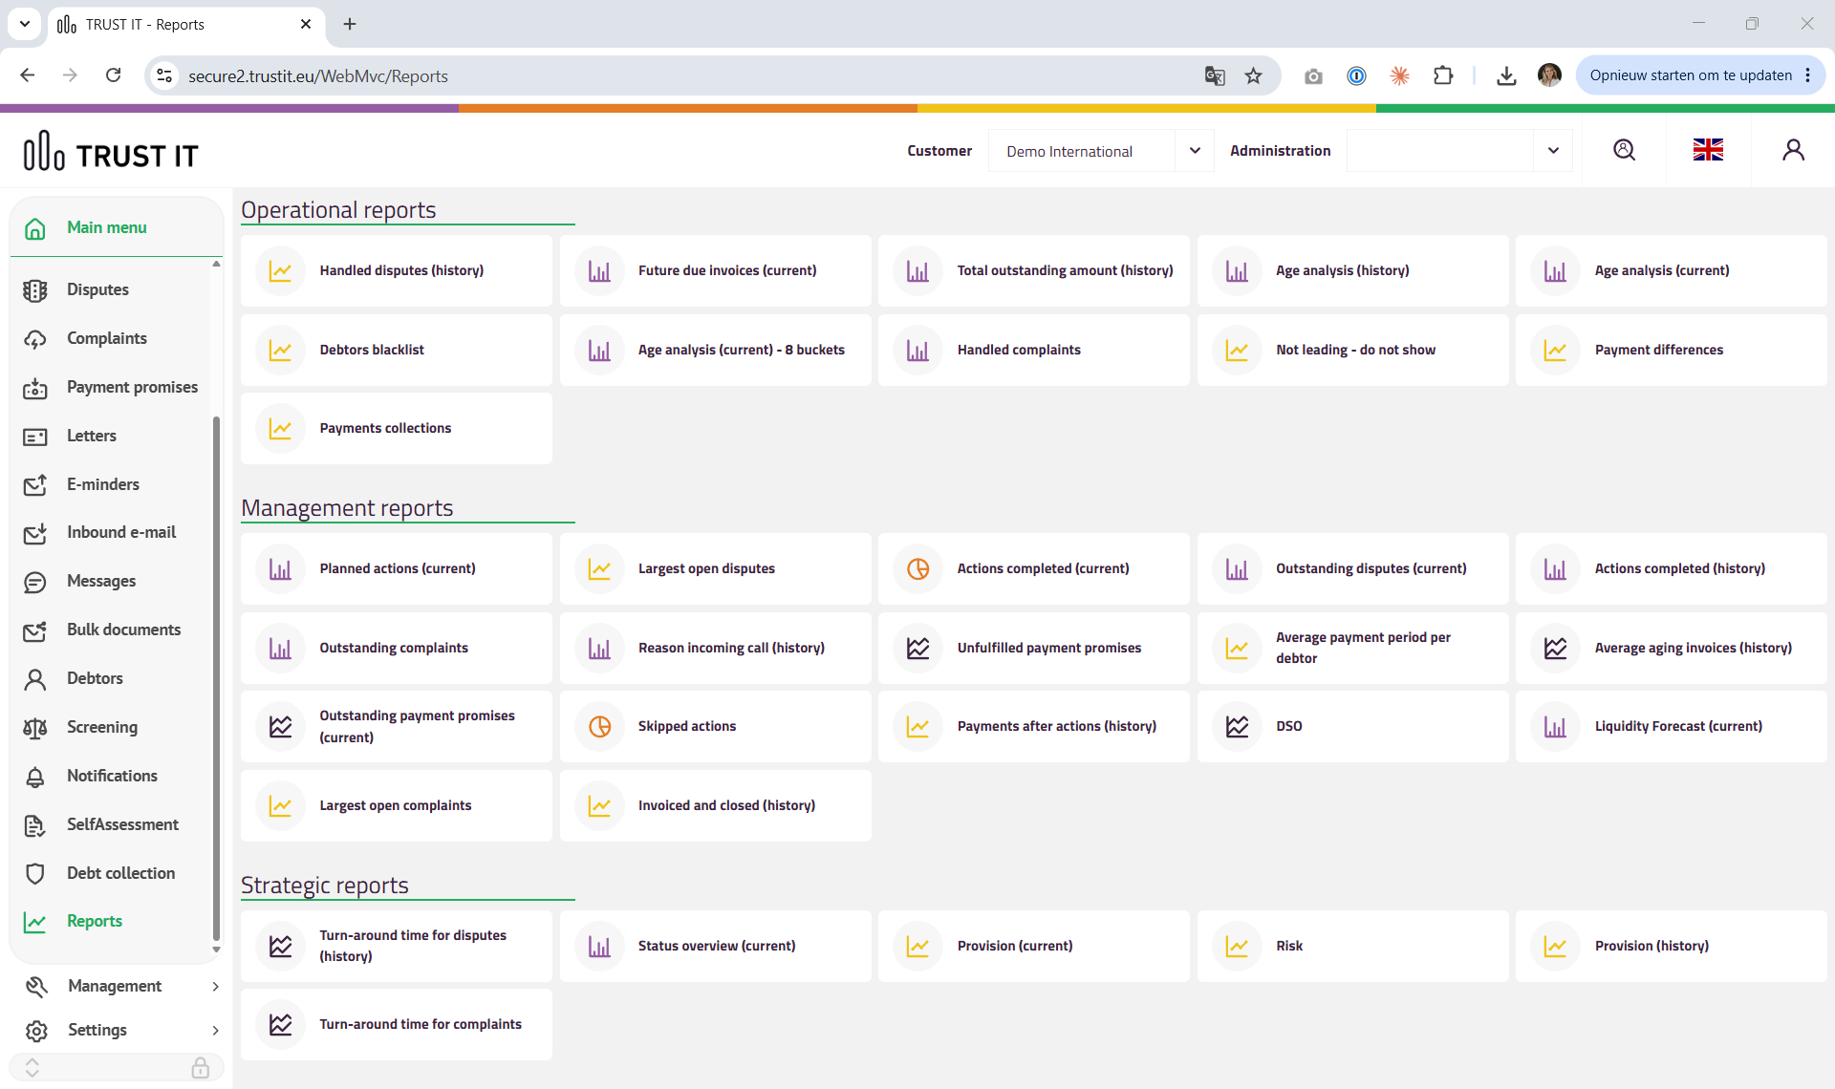Image resolution: width=1835 pixels, height=1089 pixels.
Task: Click the Reports chart icon in sidebar
Action: [35, 922]
